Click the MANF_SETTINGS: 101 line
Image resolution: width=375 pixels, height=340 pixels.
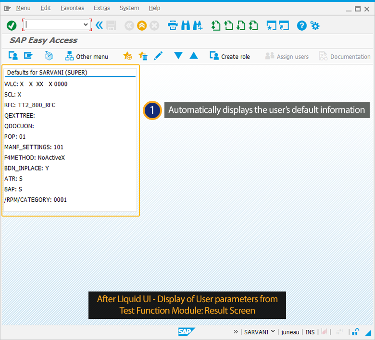click(34, 147)
